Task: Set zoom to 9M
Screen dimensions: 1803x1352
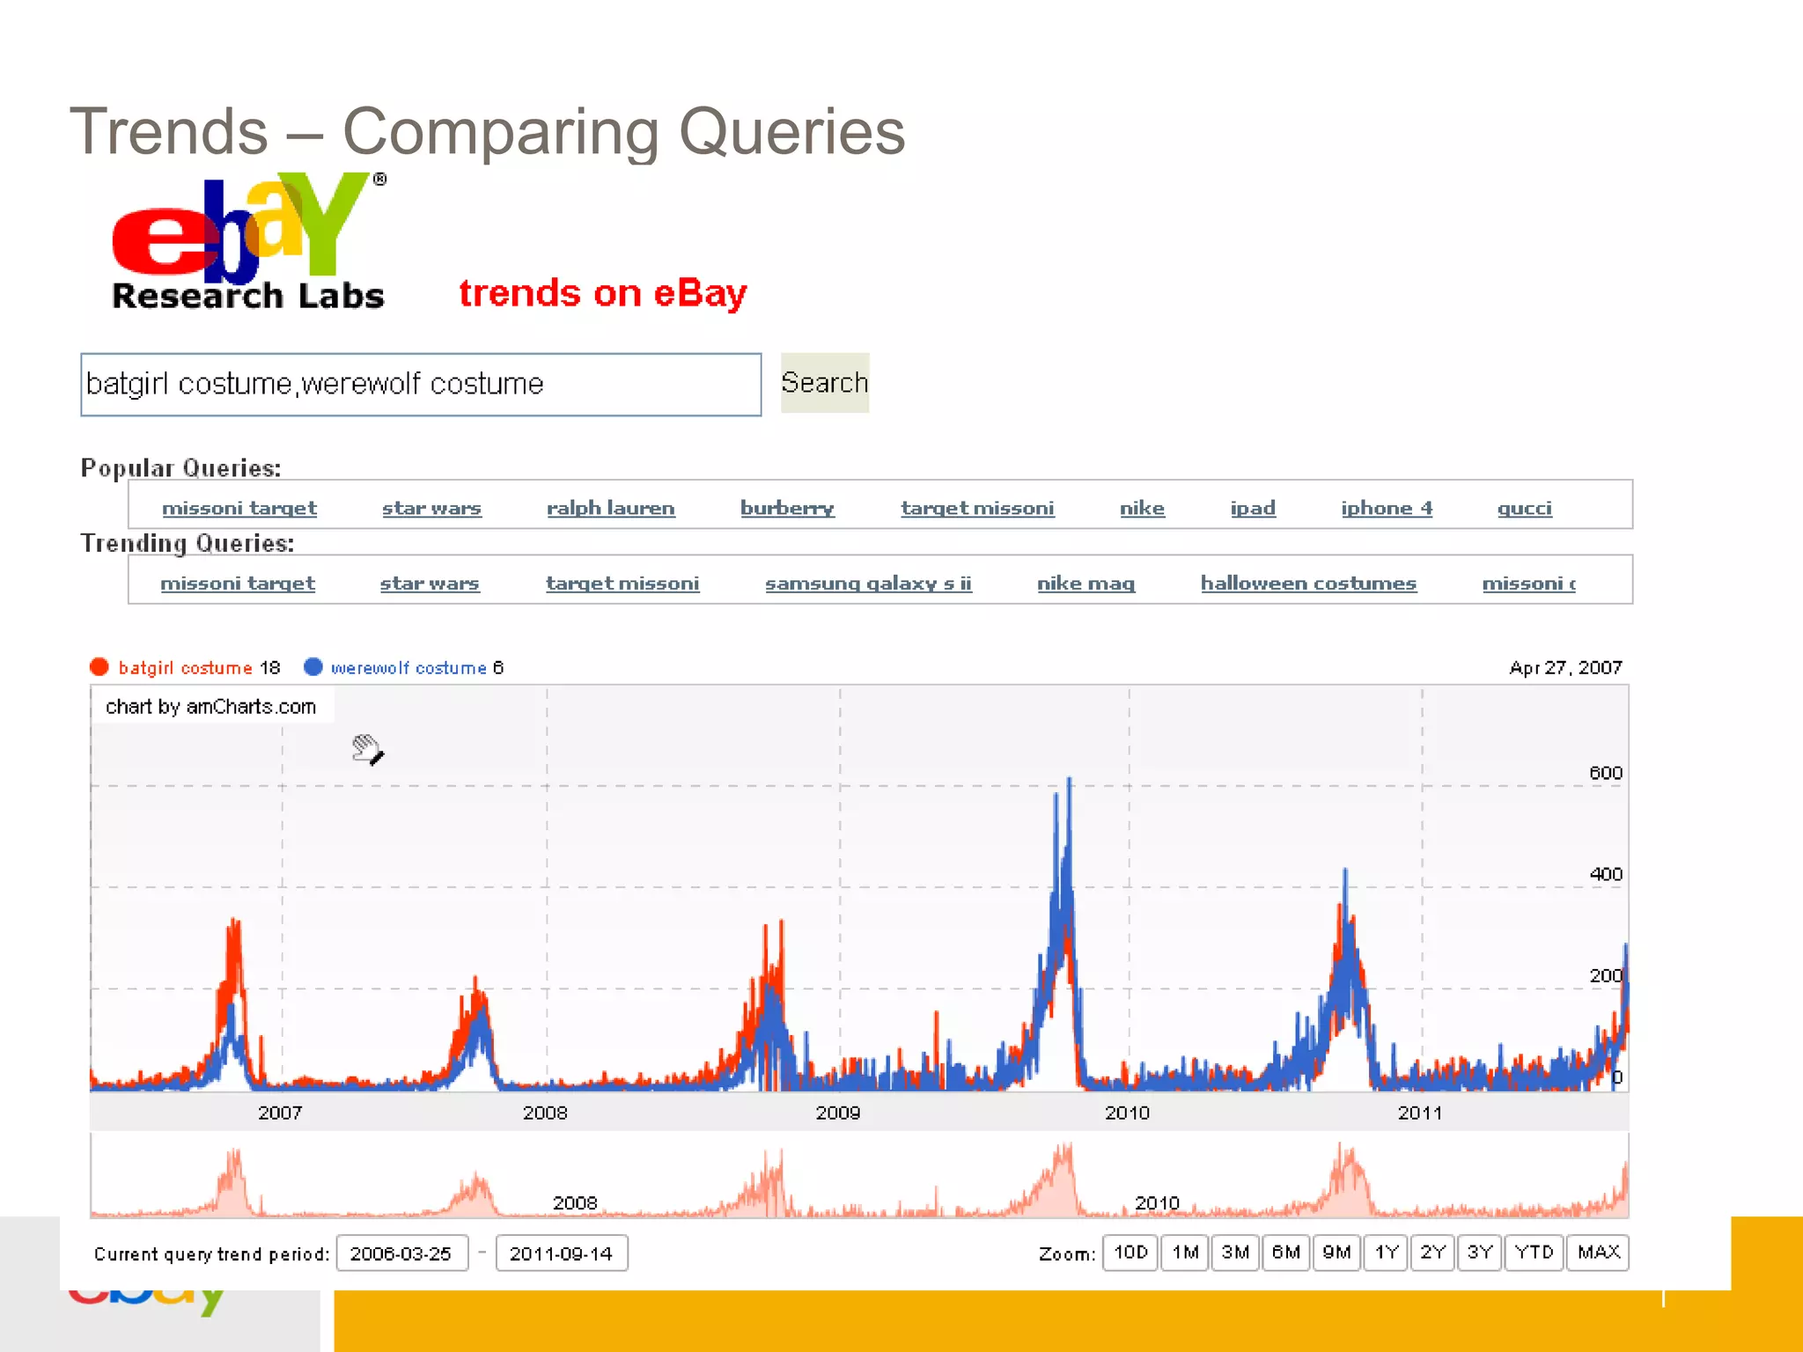Action: [1336, 1253]
